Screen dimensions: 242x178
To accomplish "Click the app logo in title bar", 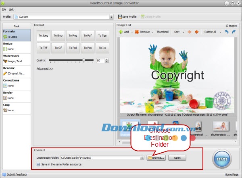I will pos(3,3).
